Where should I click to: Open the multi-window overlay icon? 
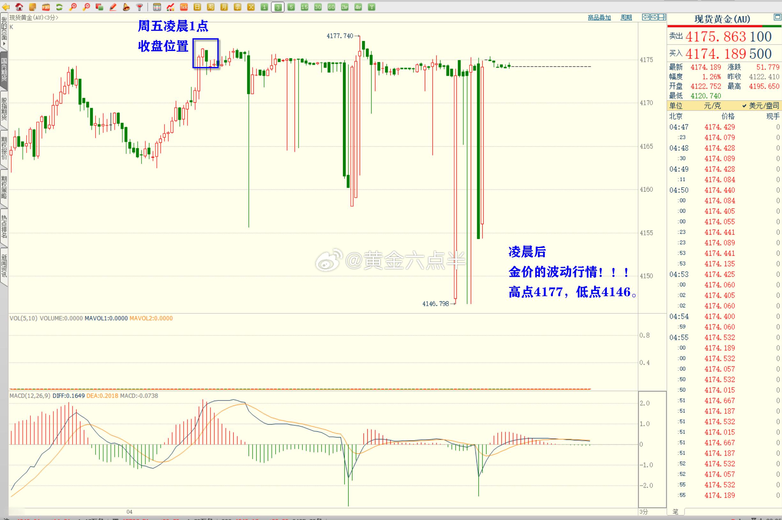click(99, 7)
